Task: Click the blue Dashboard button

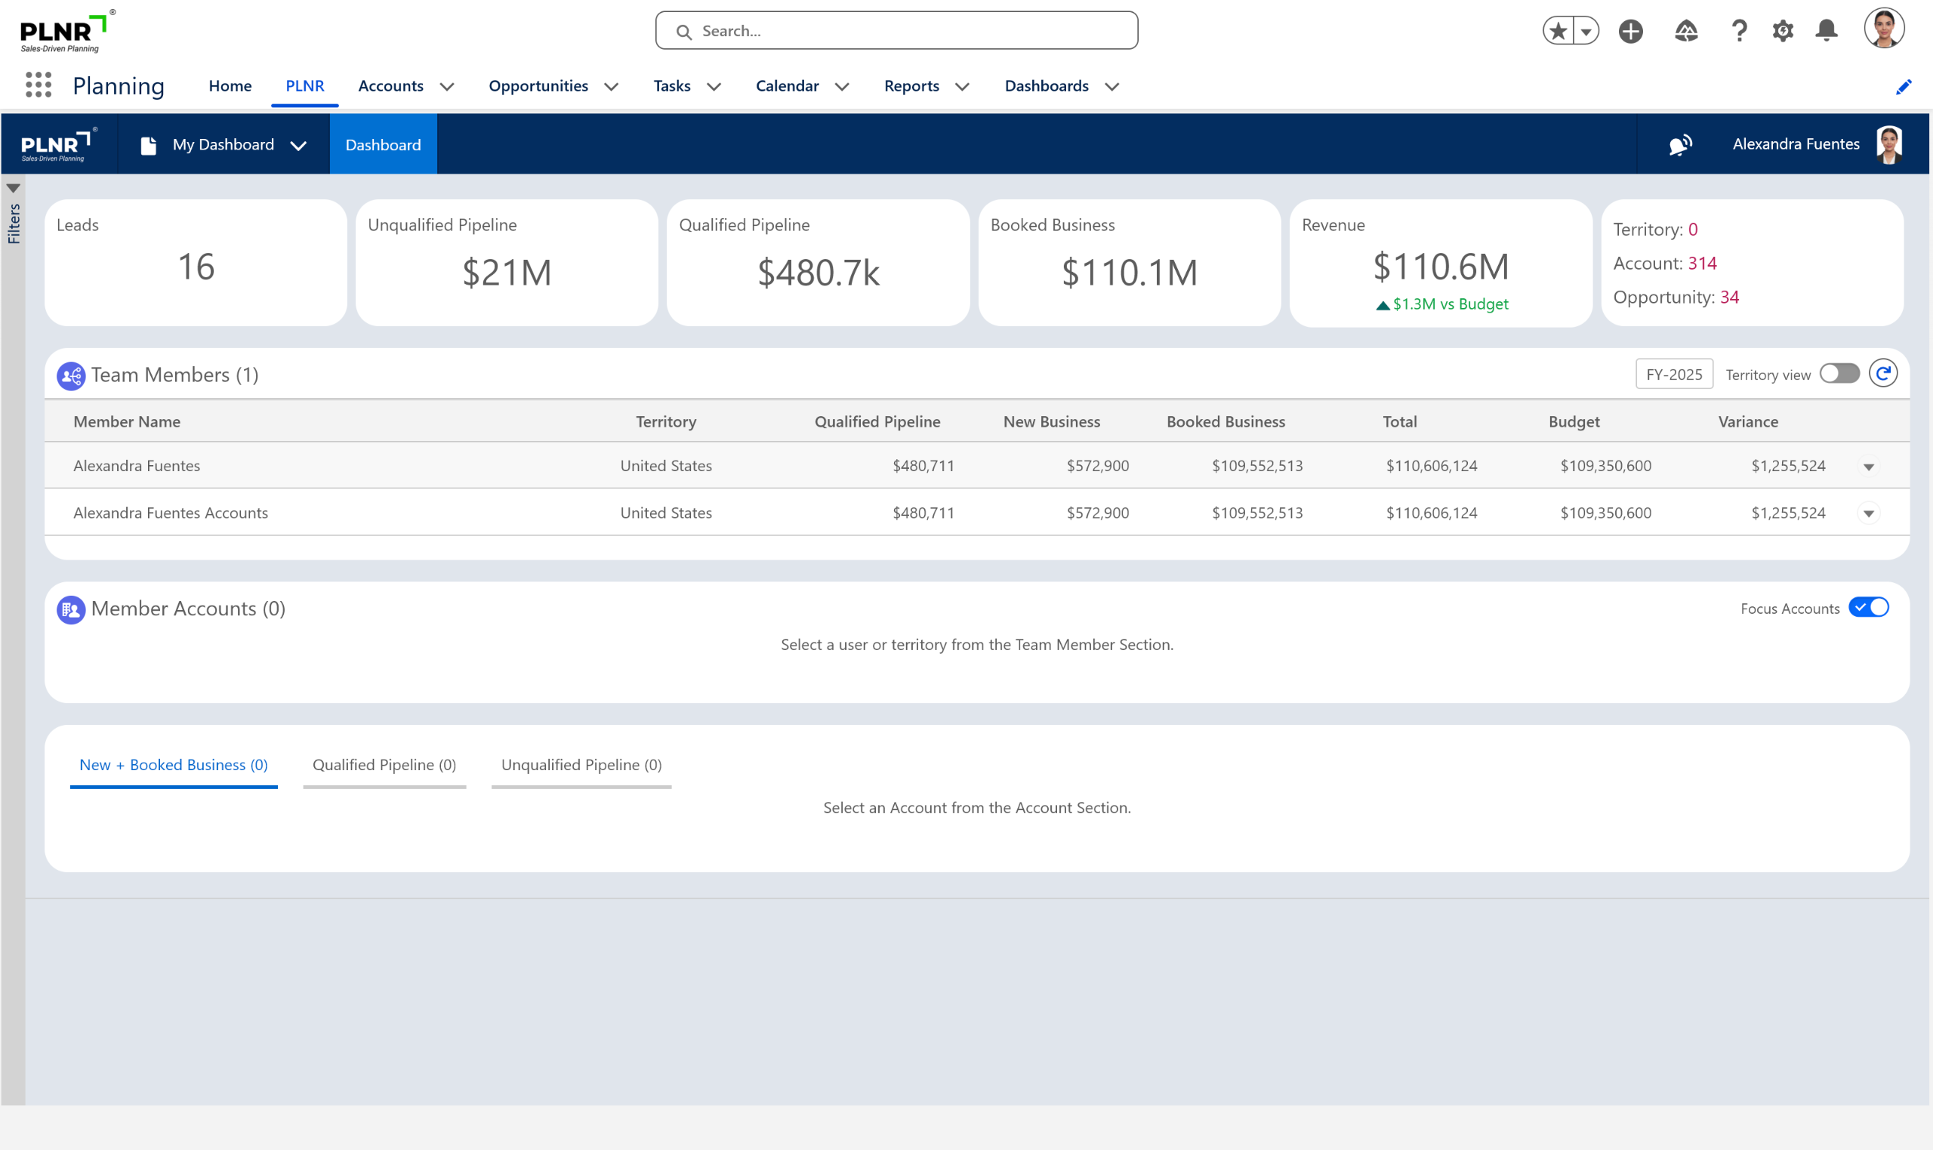Action: click(x=383, y=145)
